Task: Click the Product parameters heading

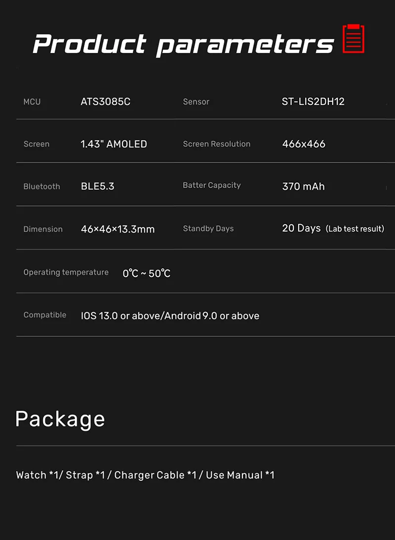Action: 183,45
